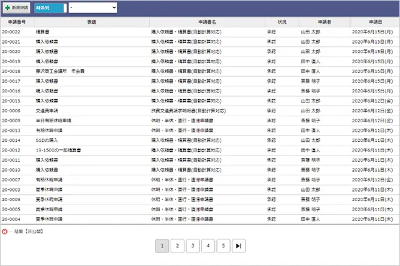Toggle the 時系列 view switch
Image resolution: width=400 pixels, height=266 pixels.
point(49,7)
